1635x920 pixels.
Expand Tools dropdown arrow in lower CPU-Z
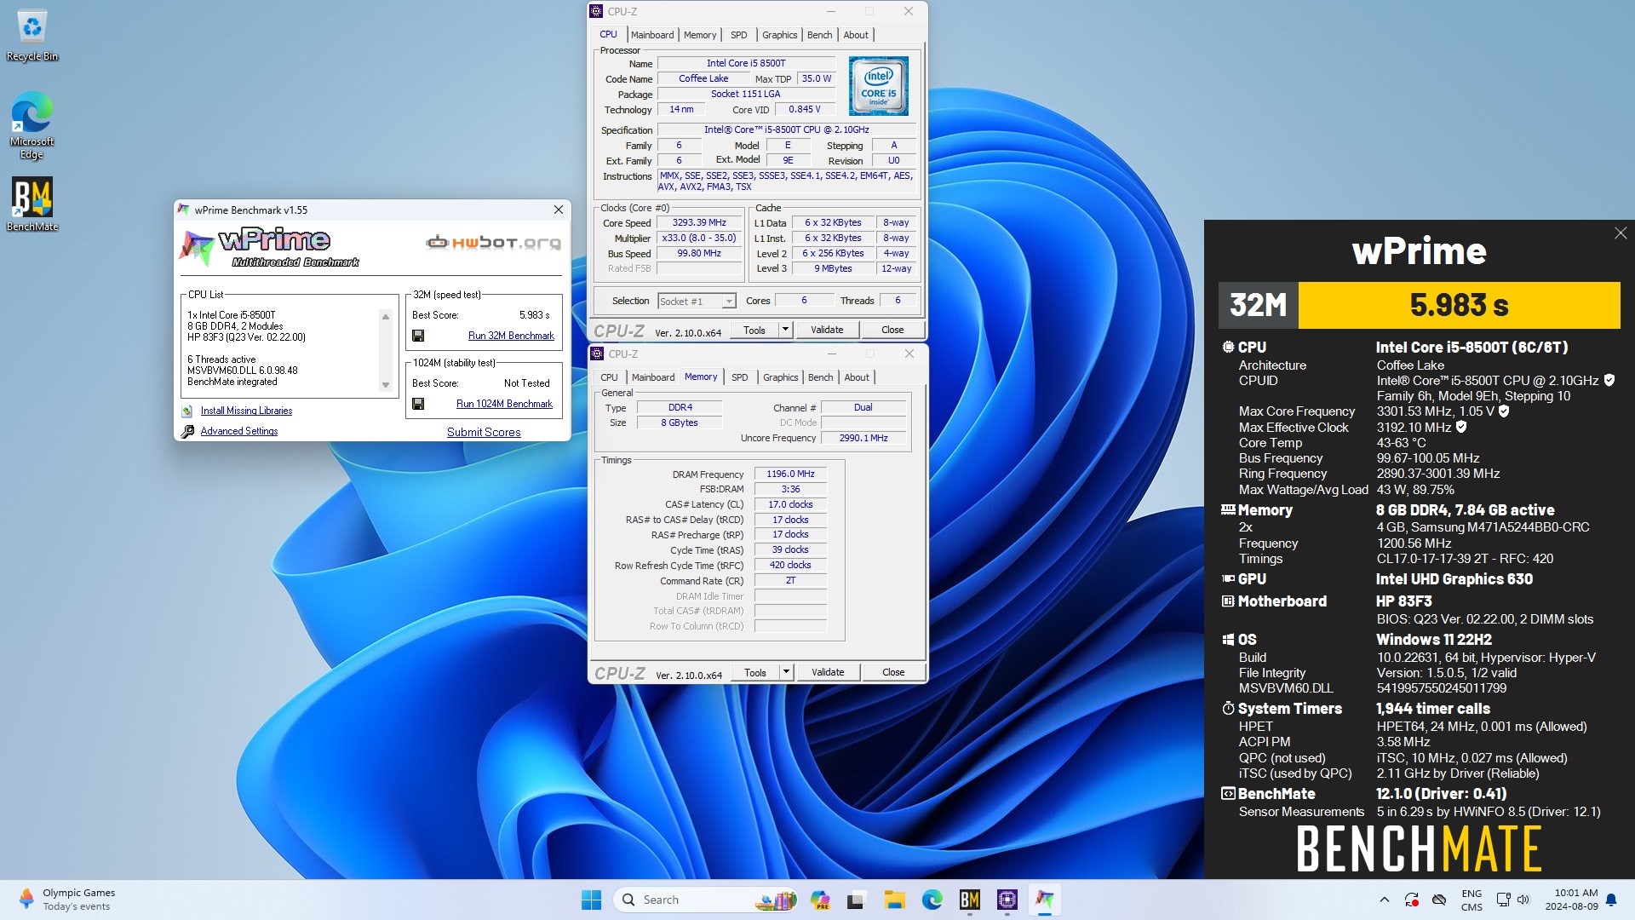(786, 672)
